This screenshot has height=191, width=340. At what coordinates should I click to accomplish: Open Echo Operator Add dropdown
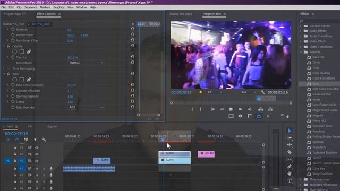click(x=86, y=107)
